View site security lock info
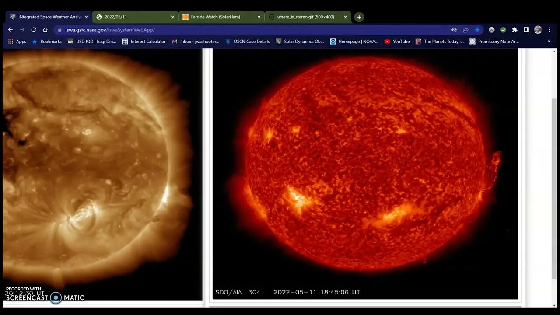Image resolution: width=560 pixels, height=315 pixels. (60, 30)
